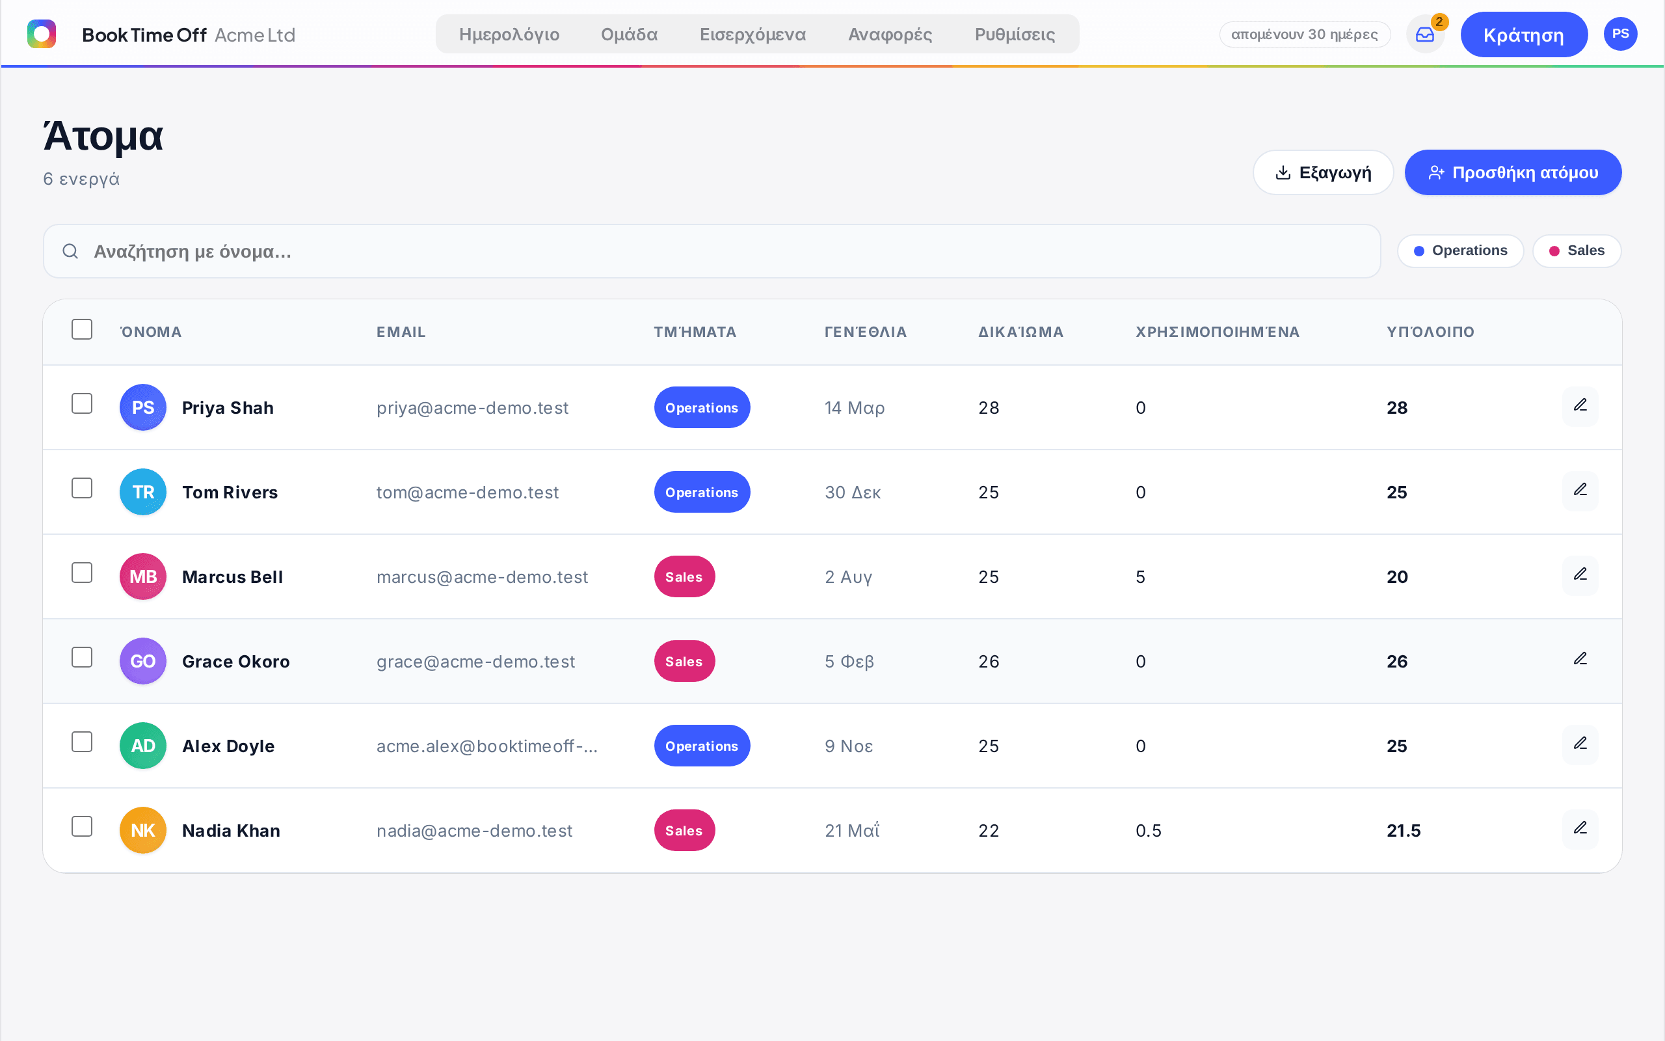
Task: Open edit icon on Grace Okoro row
Action: pos(1580,660)
